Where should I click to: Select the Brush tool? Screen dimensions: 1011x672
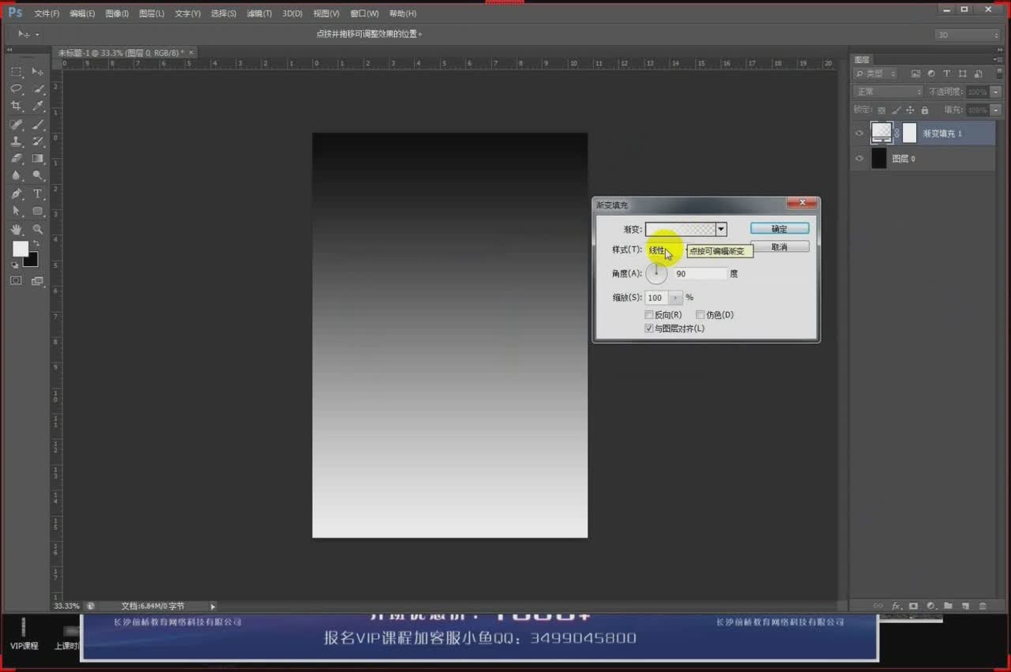click(37, 124)
